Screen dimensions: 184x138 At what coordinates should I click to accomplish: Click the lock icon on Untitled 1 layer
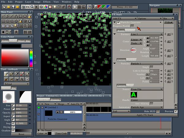click(58, 112)
